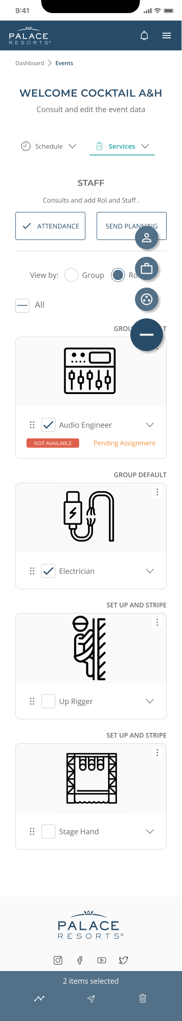Open the Instagram link in footer
This screenshot has width=182, height=1021.
click(x=58, y=960)
